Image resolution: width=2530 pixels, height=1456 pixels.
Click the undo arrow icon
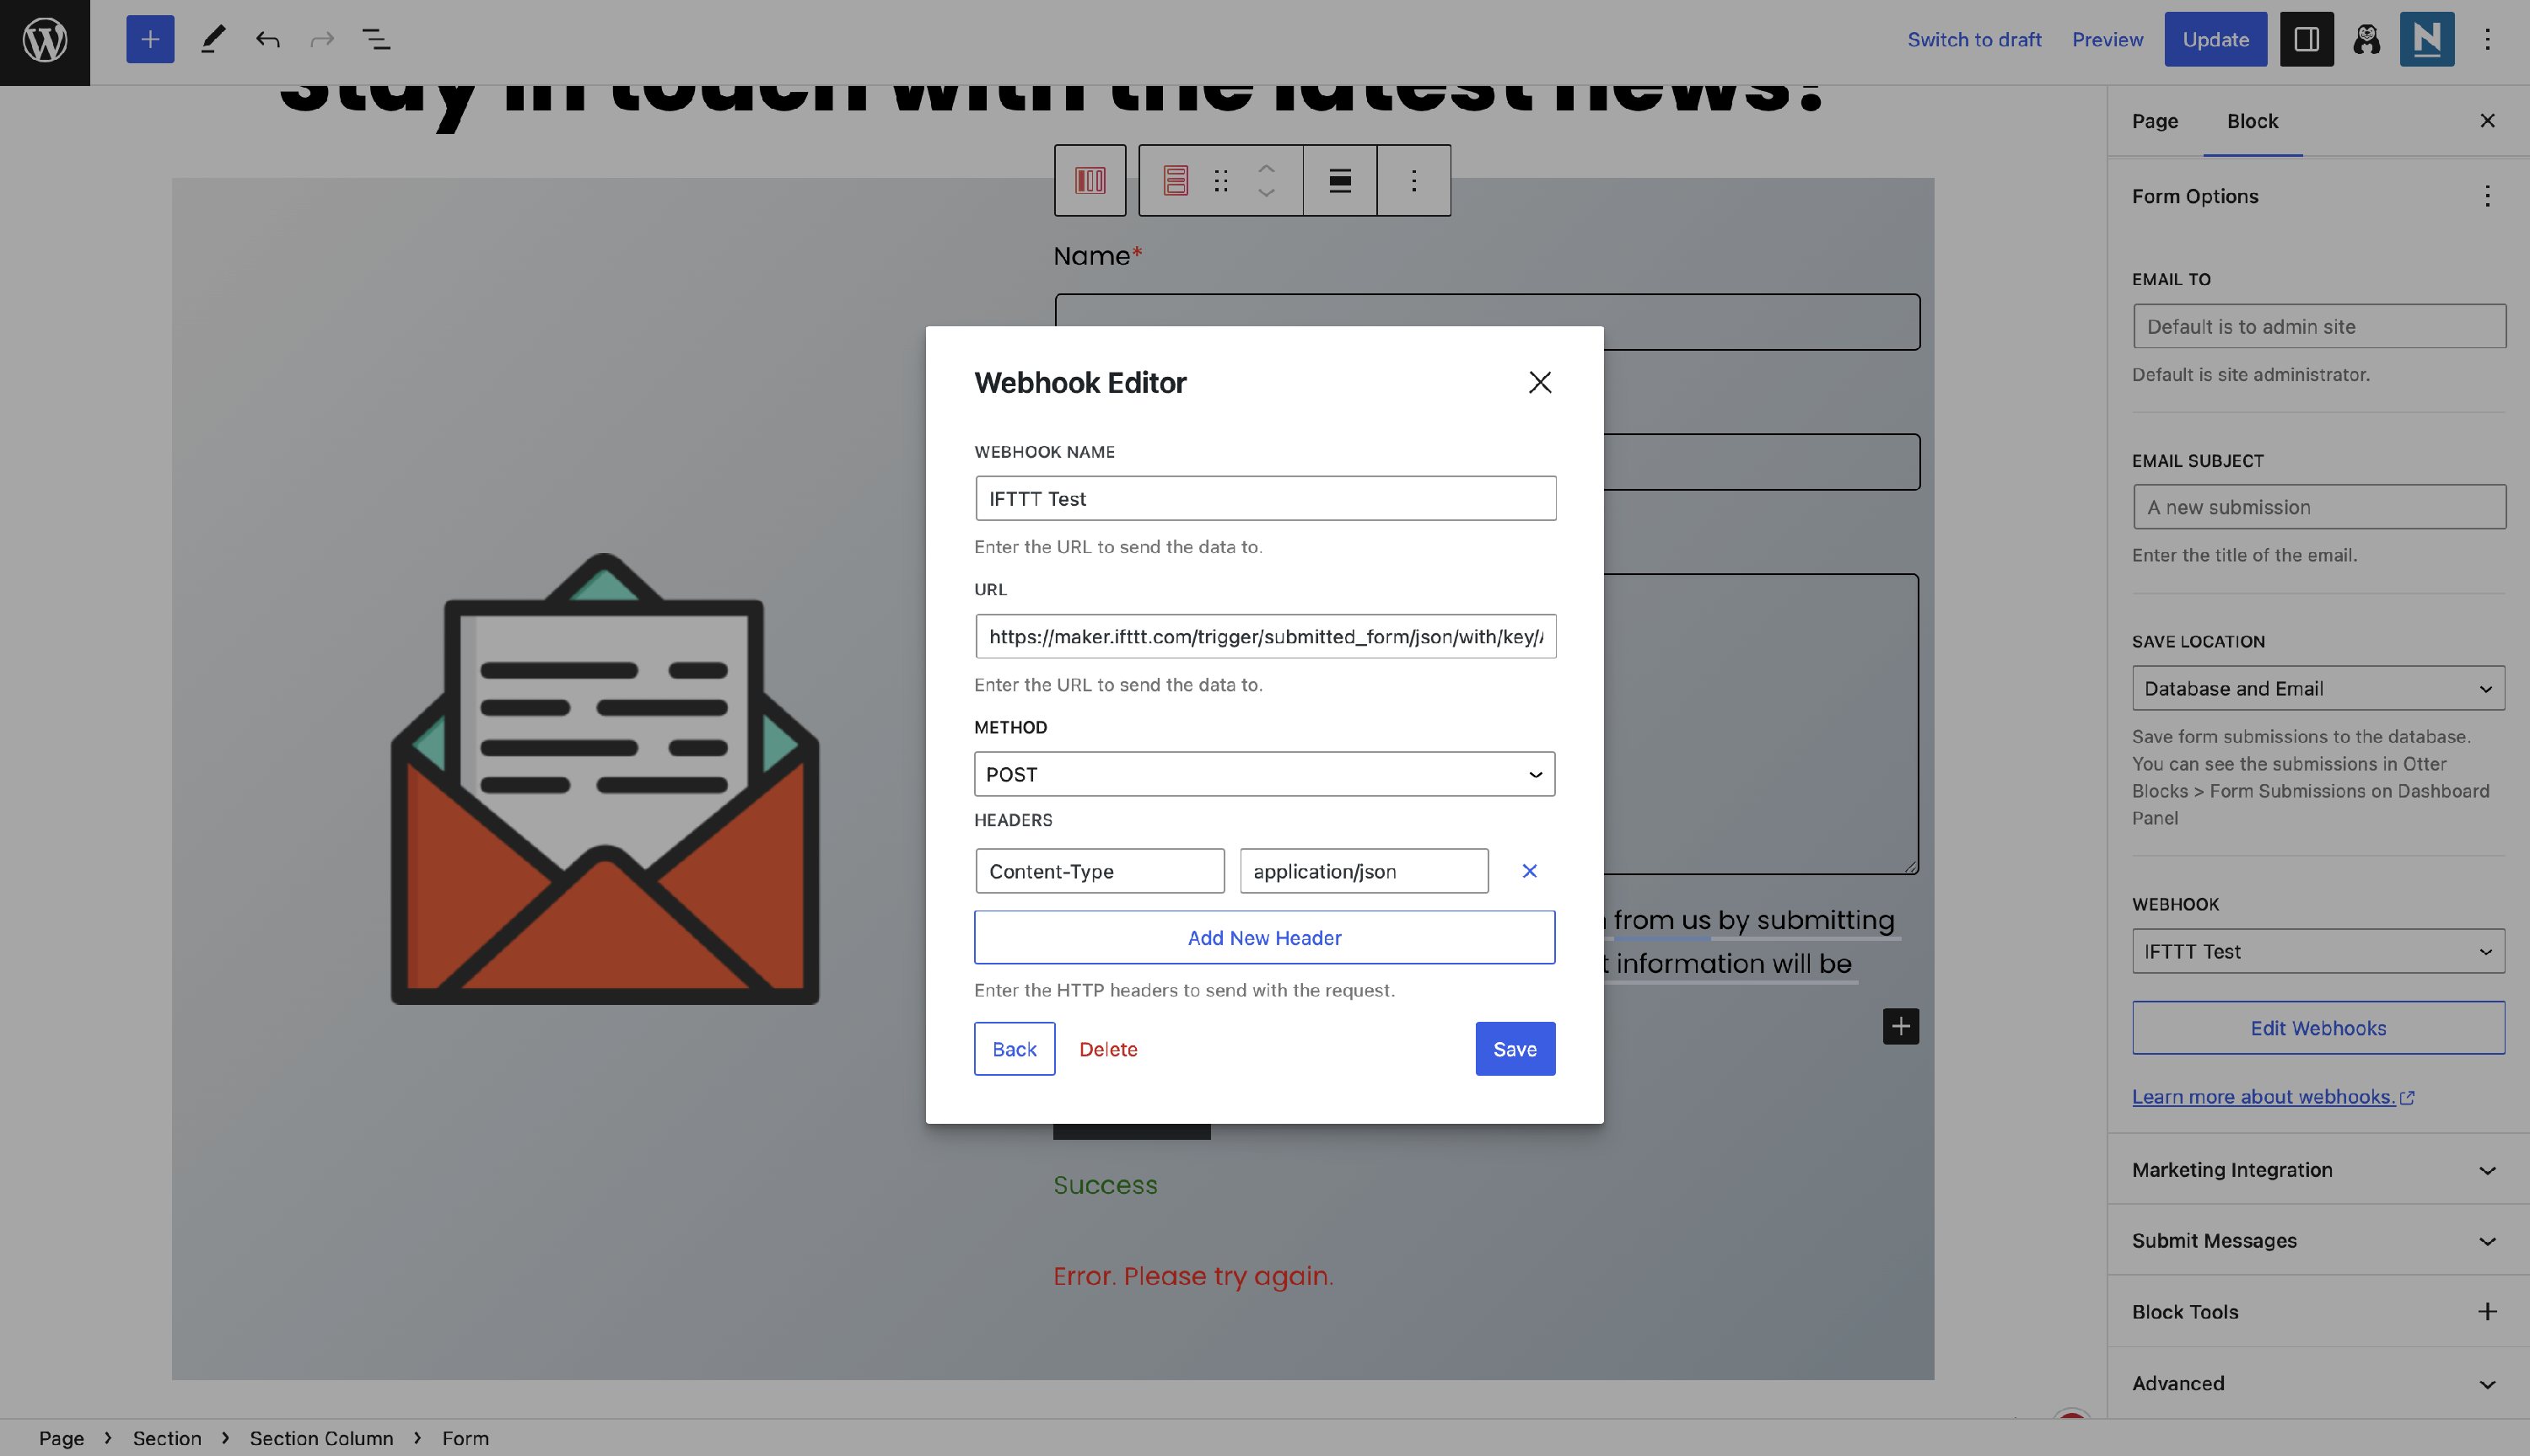(x=267, y=40)
